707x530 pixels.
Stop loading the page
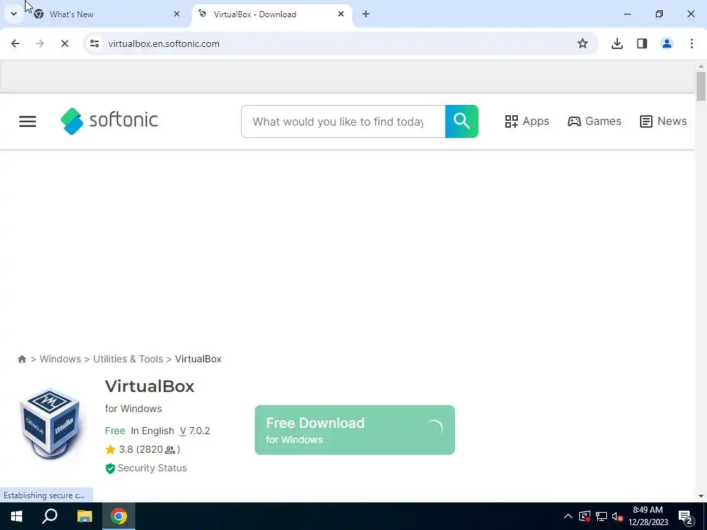(64, 43)
